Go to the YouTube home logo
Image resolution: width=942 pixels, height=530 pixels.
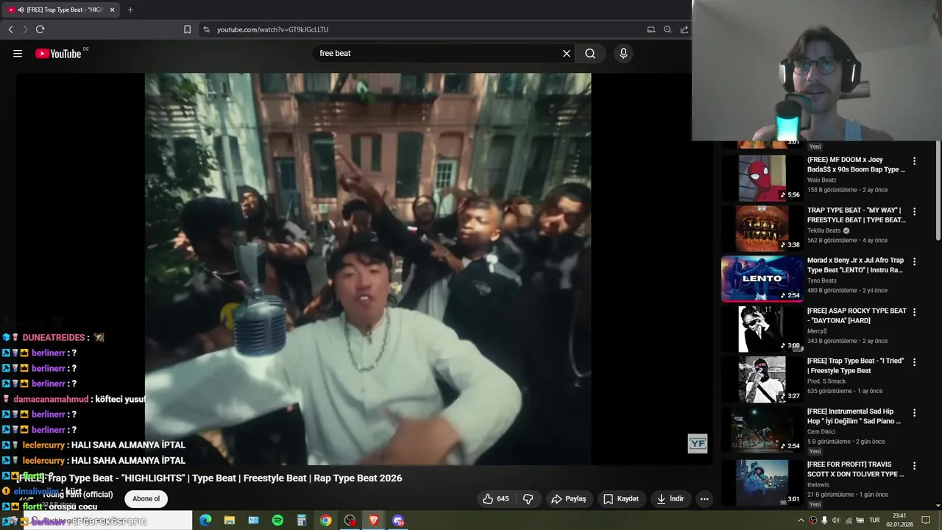tap(58, 53)
